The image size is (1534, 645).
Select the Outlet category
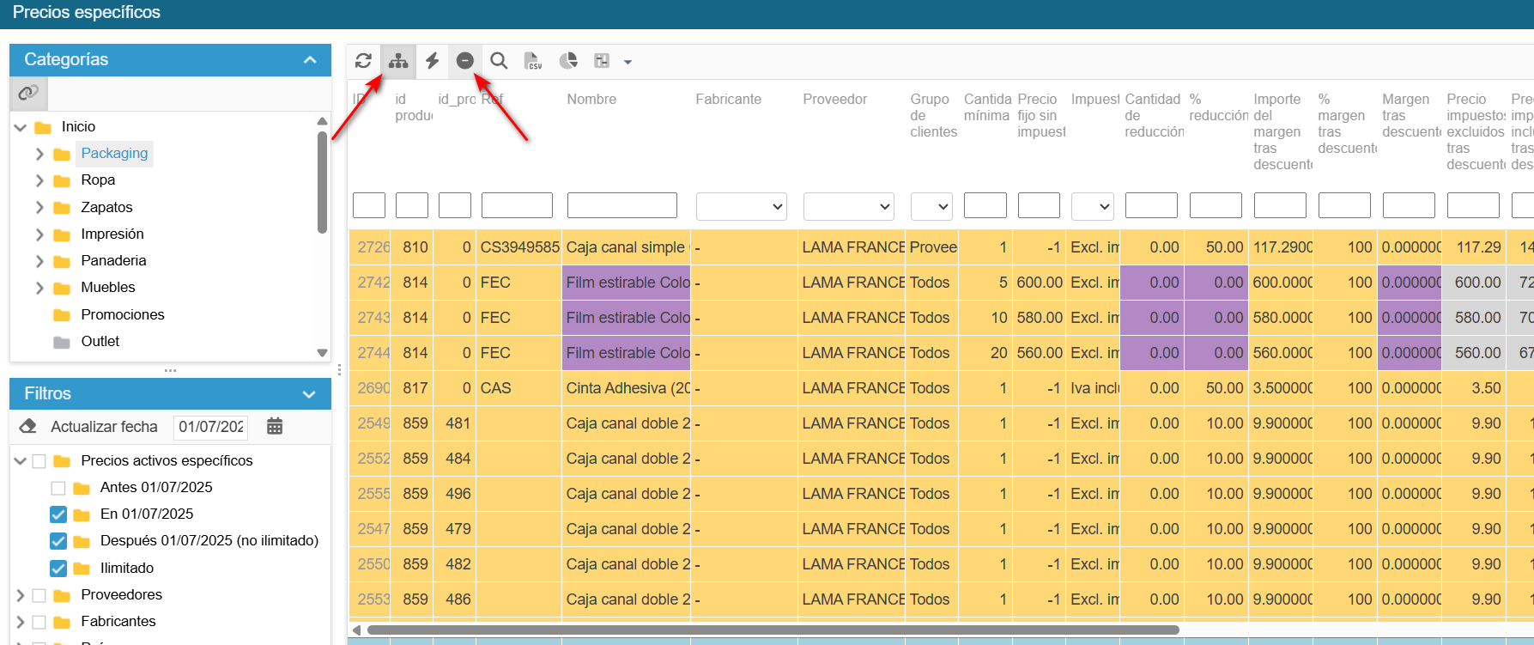tap(100, 342)
